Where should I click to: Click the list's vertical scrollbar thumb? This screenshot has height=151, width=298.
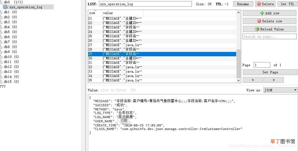click(x=238, y=64)
